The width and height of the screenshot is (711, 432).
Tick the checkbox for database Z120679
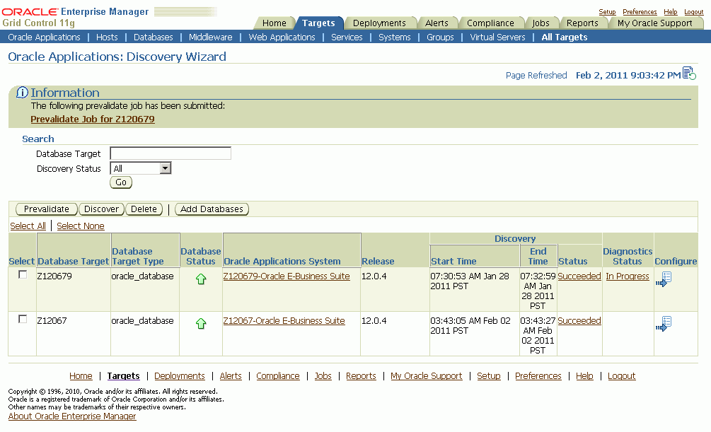[x=23, y=275]
